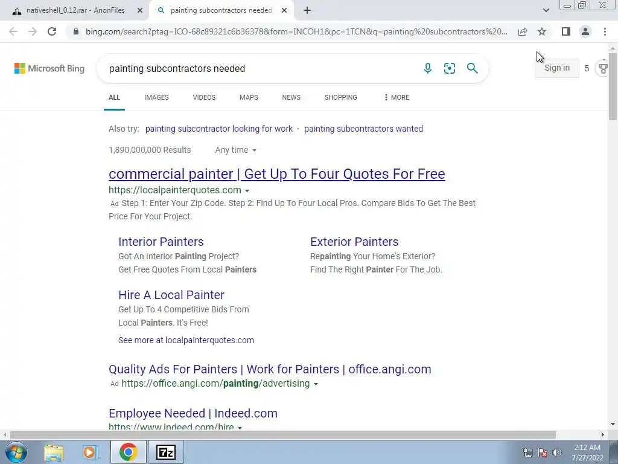
Task: Click the Sign in button
Action: point(557,68)
